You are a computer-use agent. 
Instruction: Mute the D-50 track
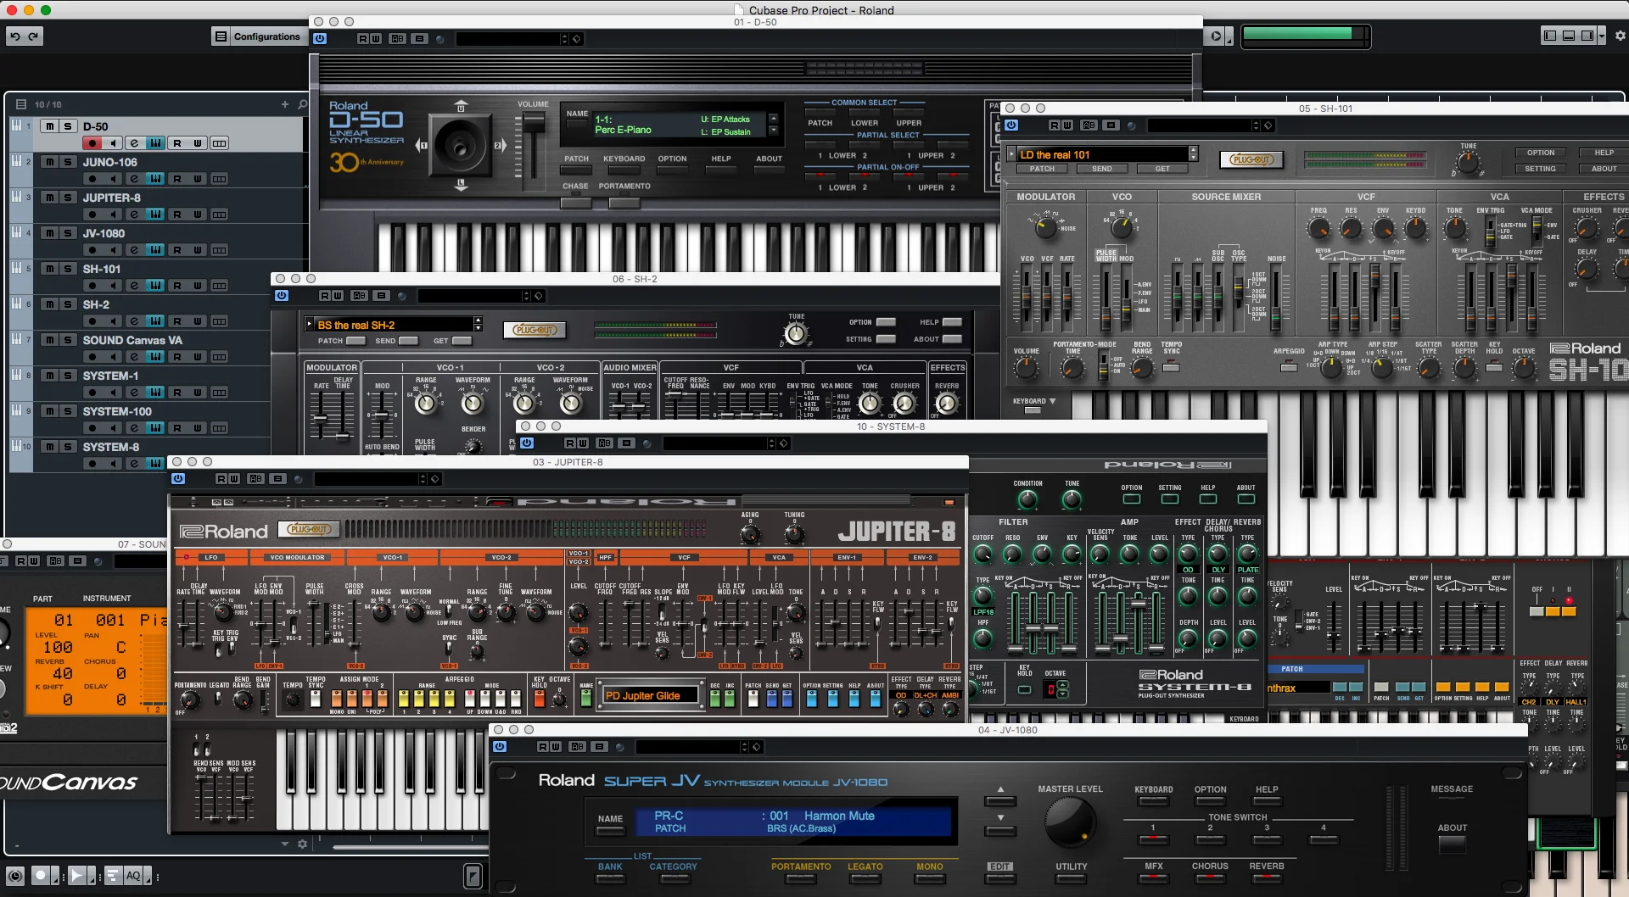pyautogui.click(x=50, y=126)
